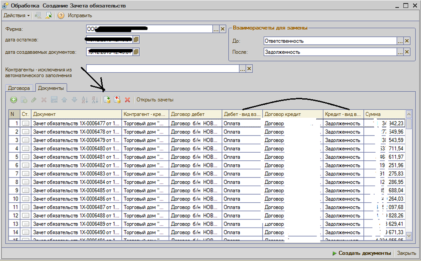The width and height of the screenshot is (421, 261).
Task: Click Исправить in the top toolbar
Action: pos(80,16)
